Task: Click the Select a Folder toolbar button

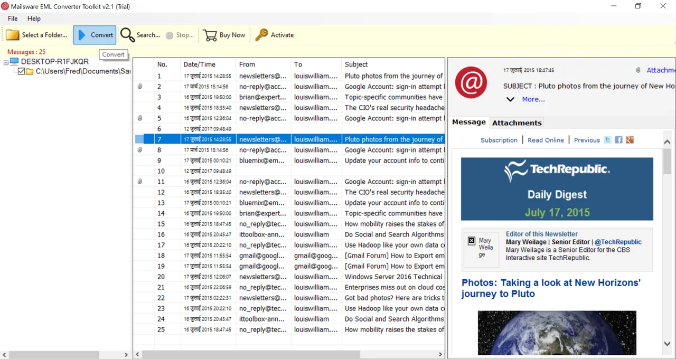Action: click(36, 35)
